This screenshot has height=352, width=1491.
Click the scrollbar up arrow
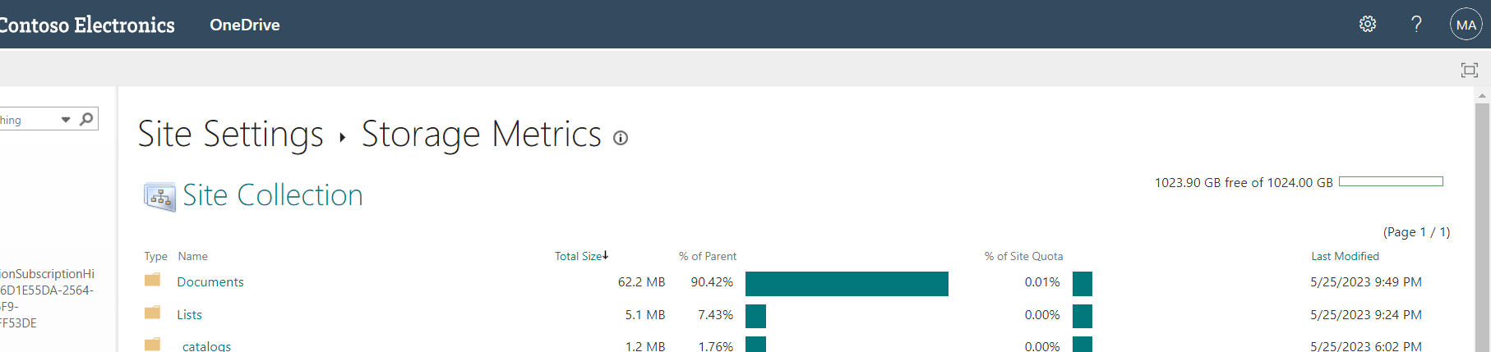[x=1482, y=95]
